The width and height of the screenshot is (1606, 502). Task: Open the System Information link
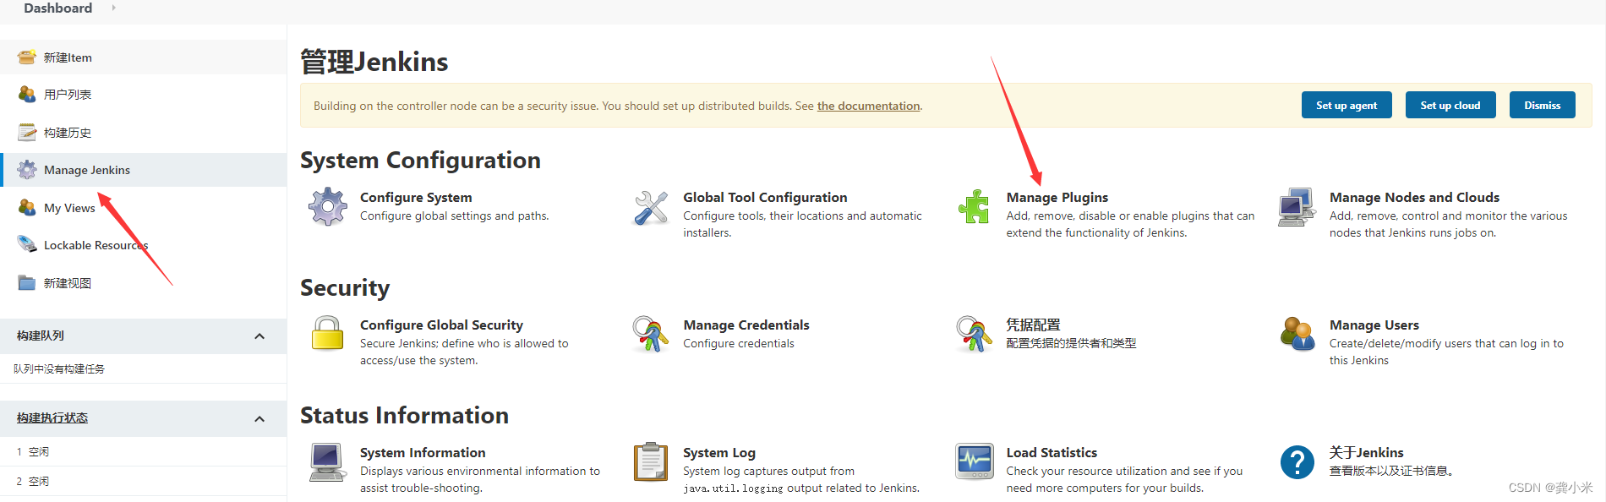point(423,452)
